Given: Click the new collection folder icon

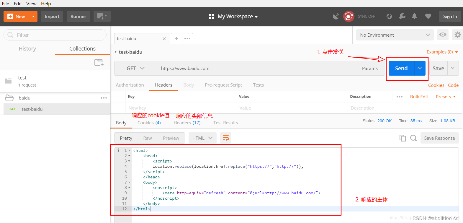Looking at the screenshot, I should point(99,62).
